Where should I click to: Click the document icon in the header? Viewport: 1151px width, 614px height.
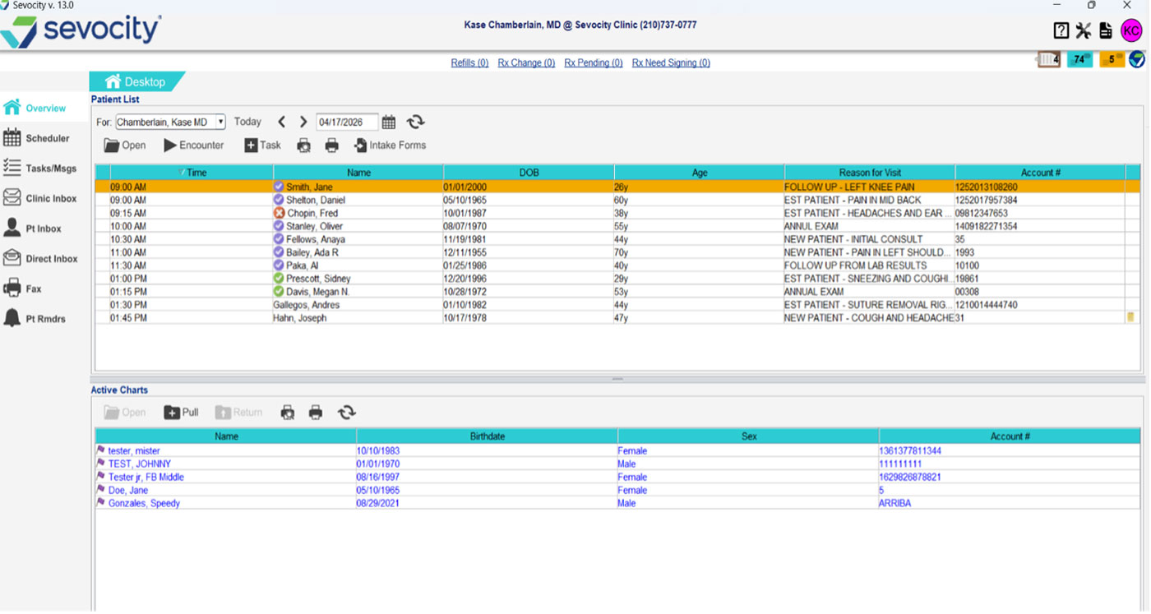click(x=1106, y=31)
